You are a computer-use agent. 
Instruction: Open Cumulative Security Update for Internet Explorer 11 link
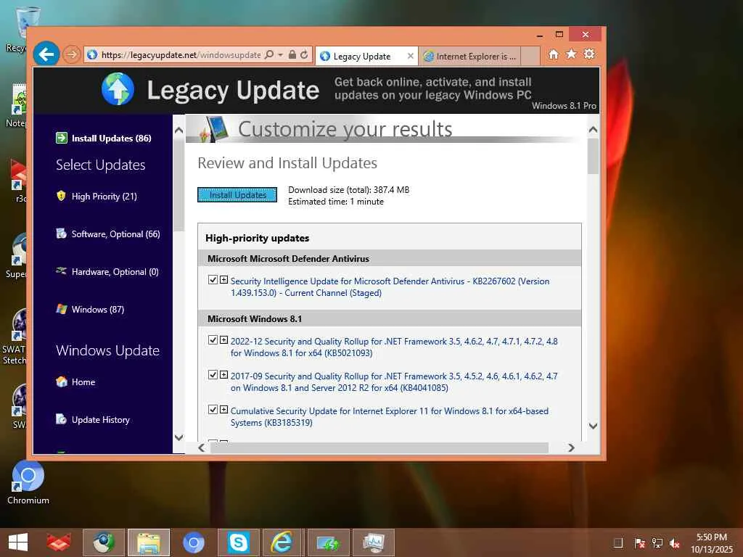390,417
